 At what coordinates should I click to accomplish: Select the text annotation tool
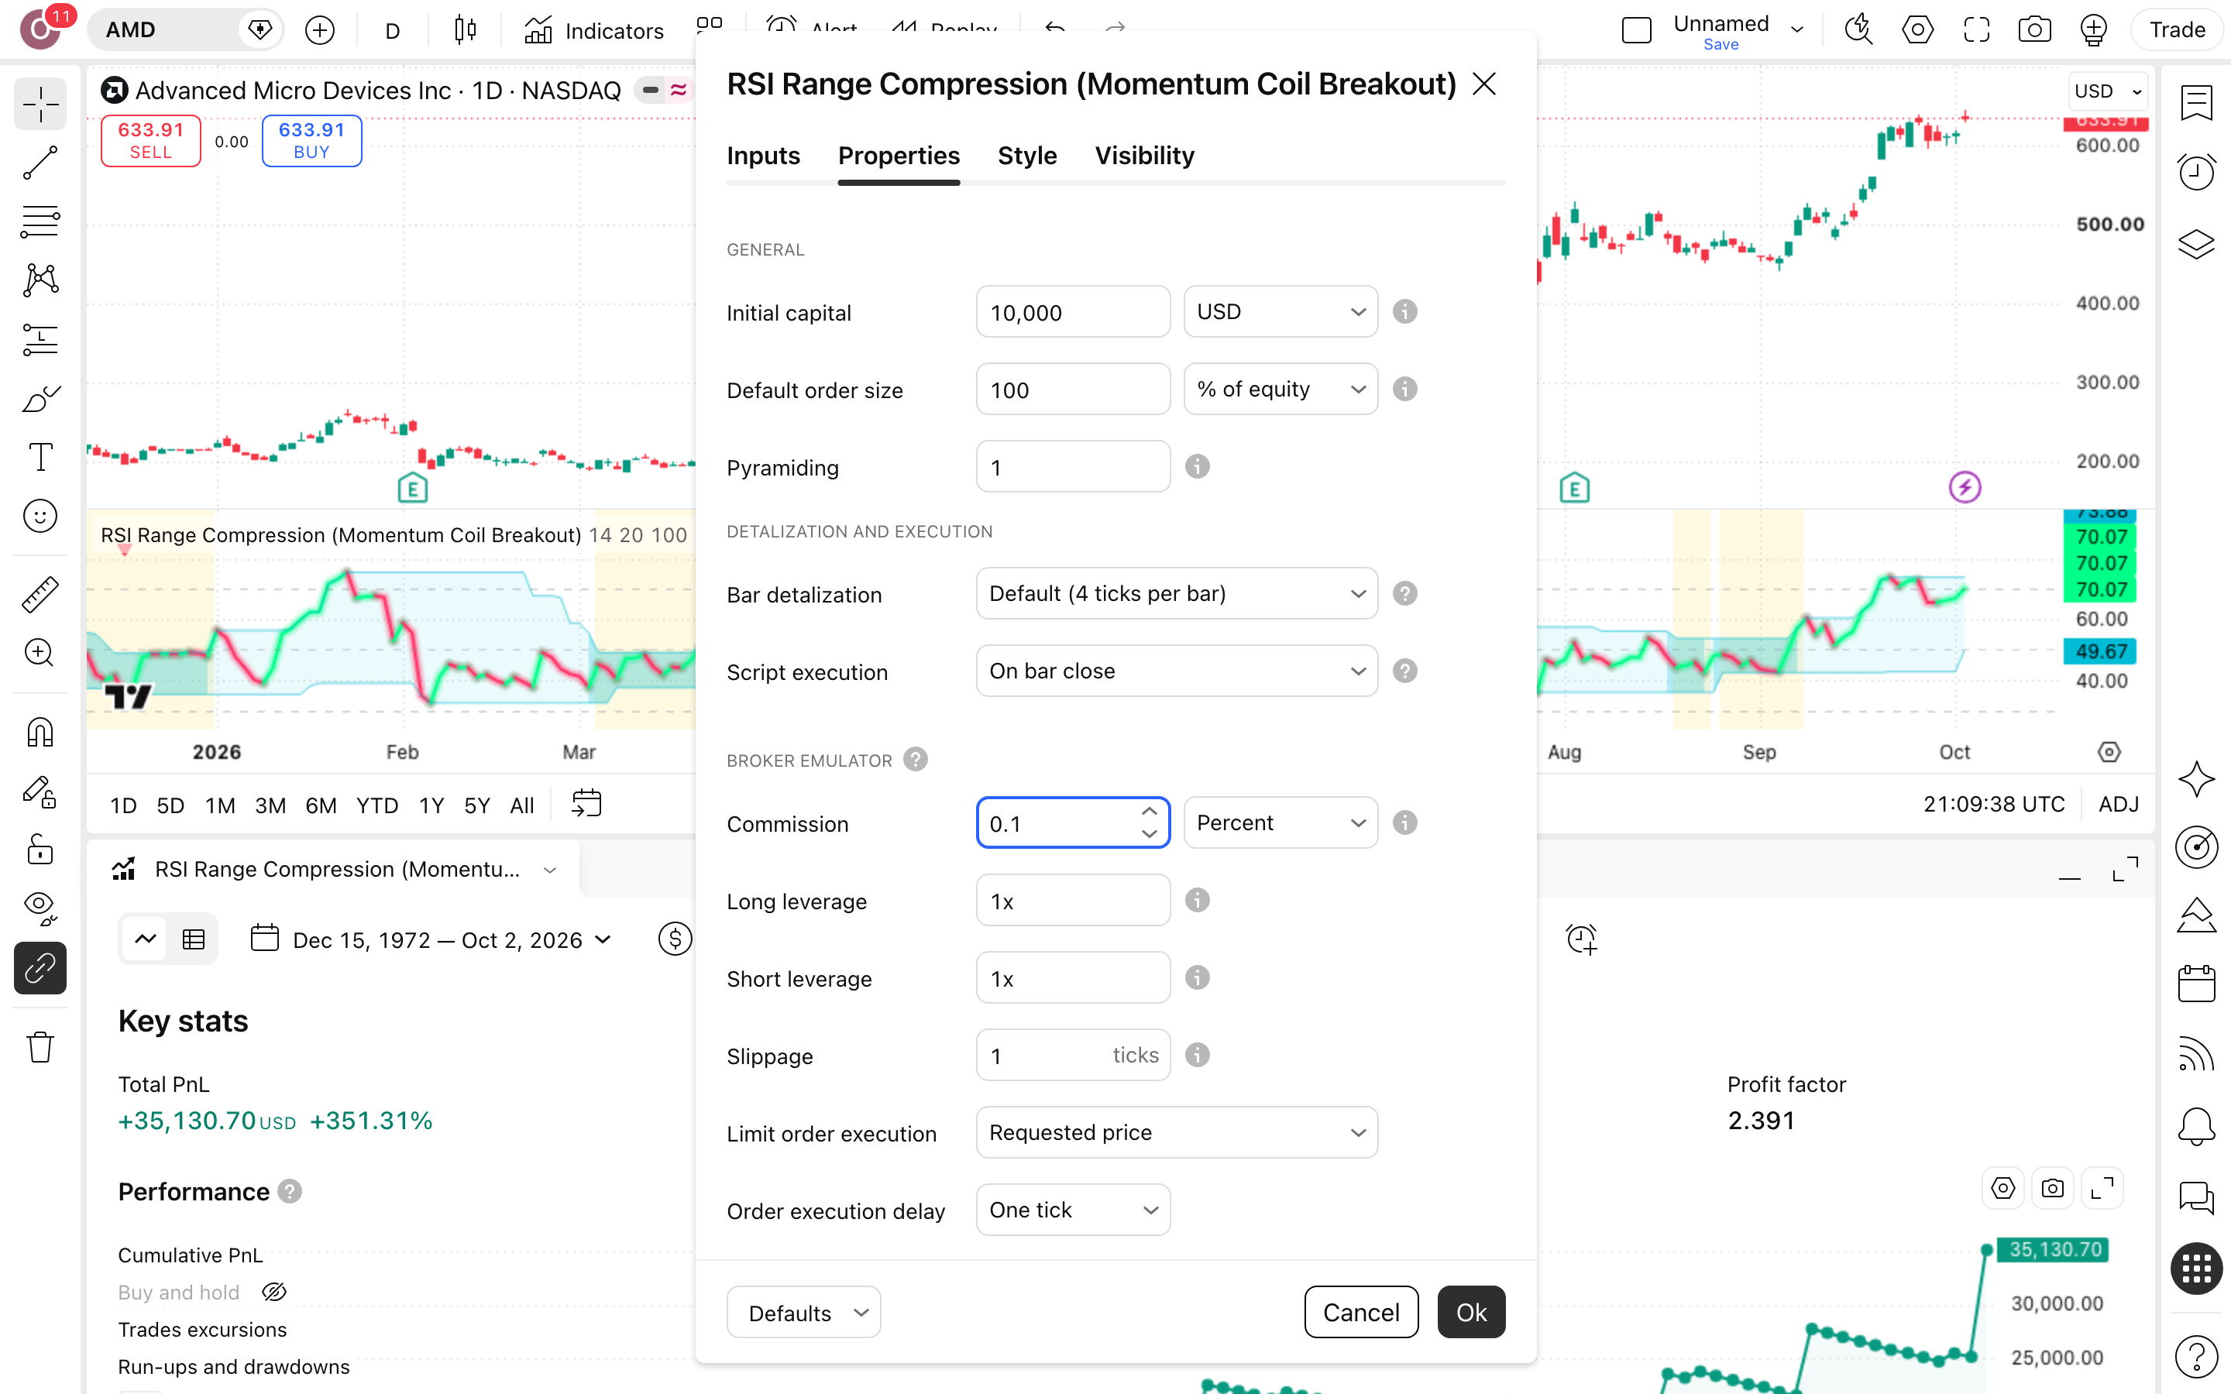point(40,456)
